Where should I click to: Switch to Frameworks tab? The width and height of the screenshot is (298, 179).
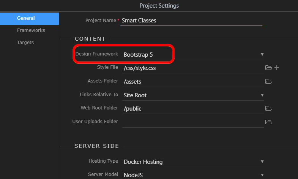click(31, 30)
